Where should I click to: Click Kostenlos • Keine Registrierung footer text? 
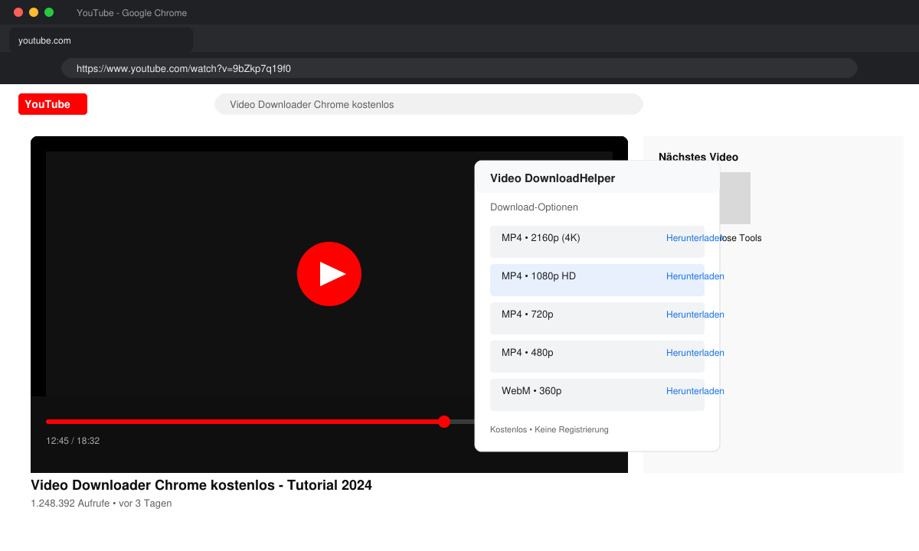[x=549, y=429]
